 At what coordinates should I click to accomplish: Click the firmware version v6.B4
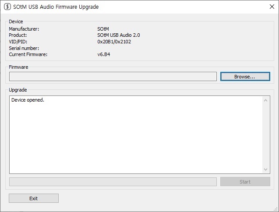tap(104, 55)
